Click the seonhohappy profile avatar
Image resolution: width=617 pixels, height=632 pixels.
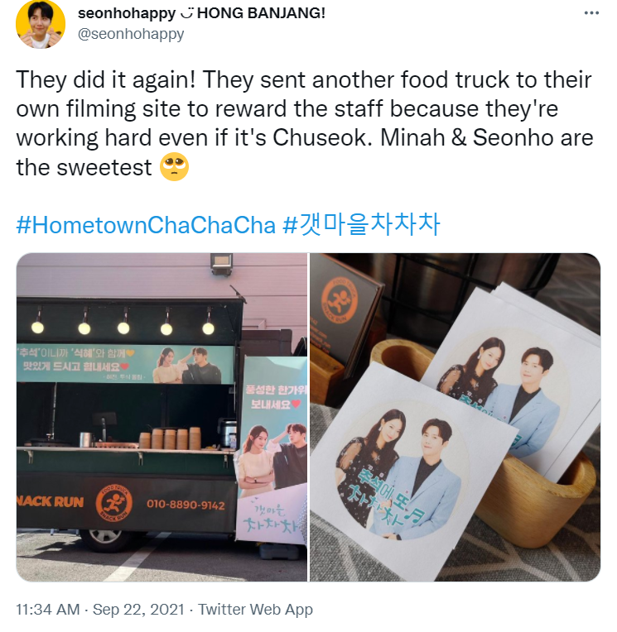41,24
